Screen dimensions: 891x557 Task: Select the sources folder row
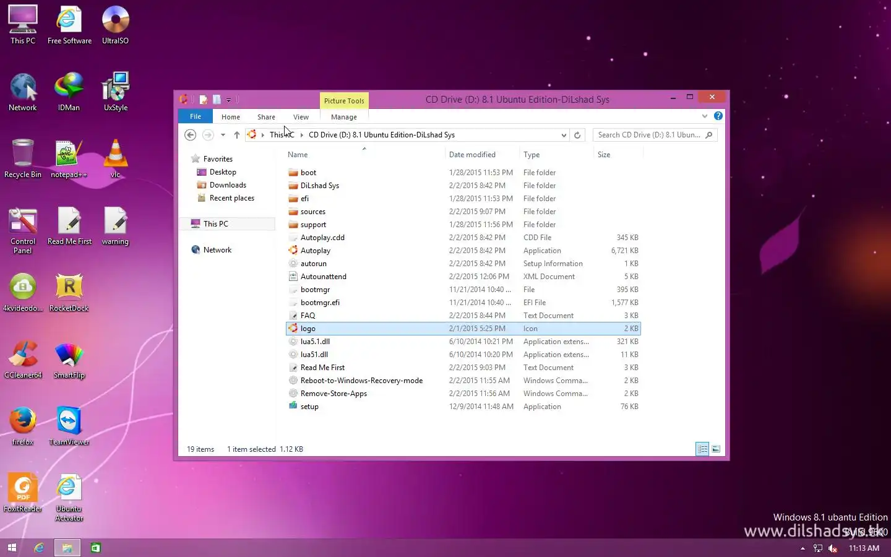(x=463, y=212)
